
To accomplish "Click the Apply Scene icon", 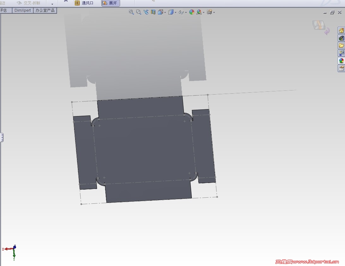I will (x=199, y=12).
